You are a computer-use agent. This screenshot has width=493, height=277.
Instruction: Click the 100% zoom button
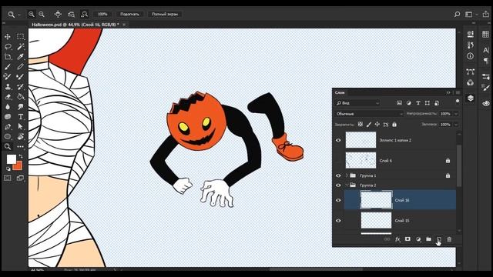point(102,14)
